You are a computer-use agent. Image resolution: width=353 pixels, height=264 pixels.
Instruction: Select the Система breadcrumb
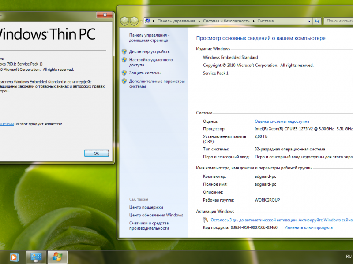[266, 21]
